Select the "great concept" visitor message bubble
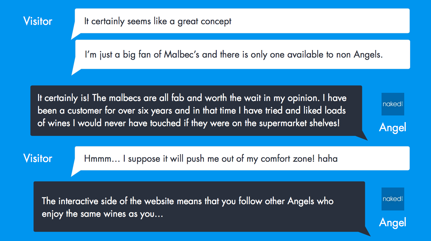The image size is (431, 241). pos(242,21)
